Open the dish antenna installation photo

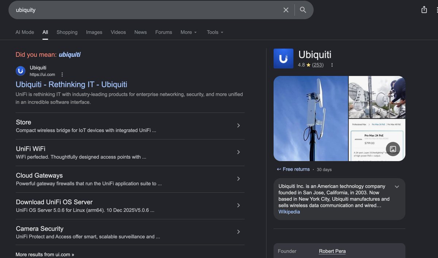coord(377,97)
